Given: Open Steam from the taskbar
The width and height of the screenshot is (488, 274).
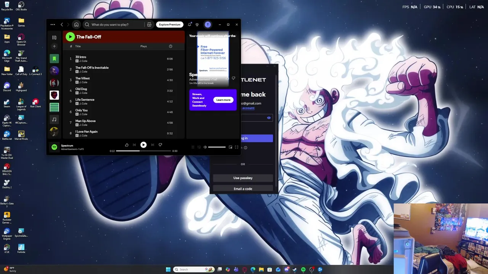Looking at the screenshot, I should pyautogui.click(x=295, y=269).
